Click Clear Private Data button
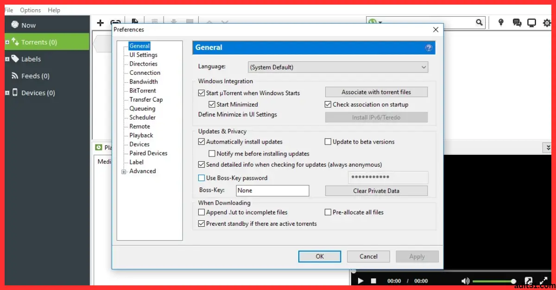556x290 pixels. [376, 191]
